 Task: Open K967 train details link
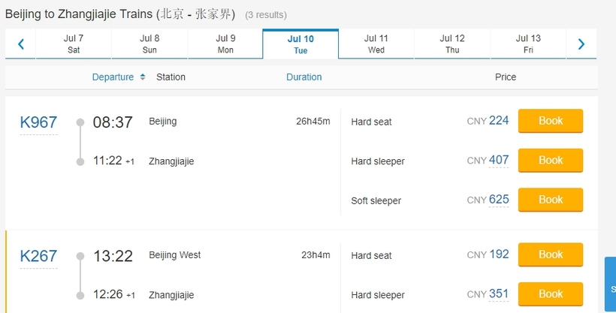tap(38, 122)
